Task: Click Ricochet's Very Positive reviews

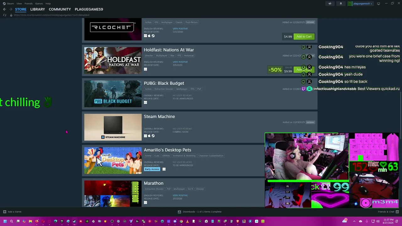Action: click(x=180, y=29)
